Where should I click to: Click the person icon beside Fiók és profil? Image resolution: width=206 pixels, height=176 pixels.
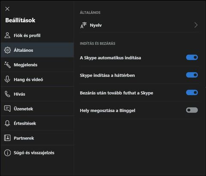[x=7, y=35]
